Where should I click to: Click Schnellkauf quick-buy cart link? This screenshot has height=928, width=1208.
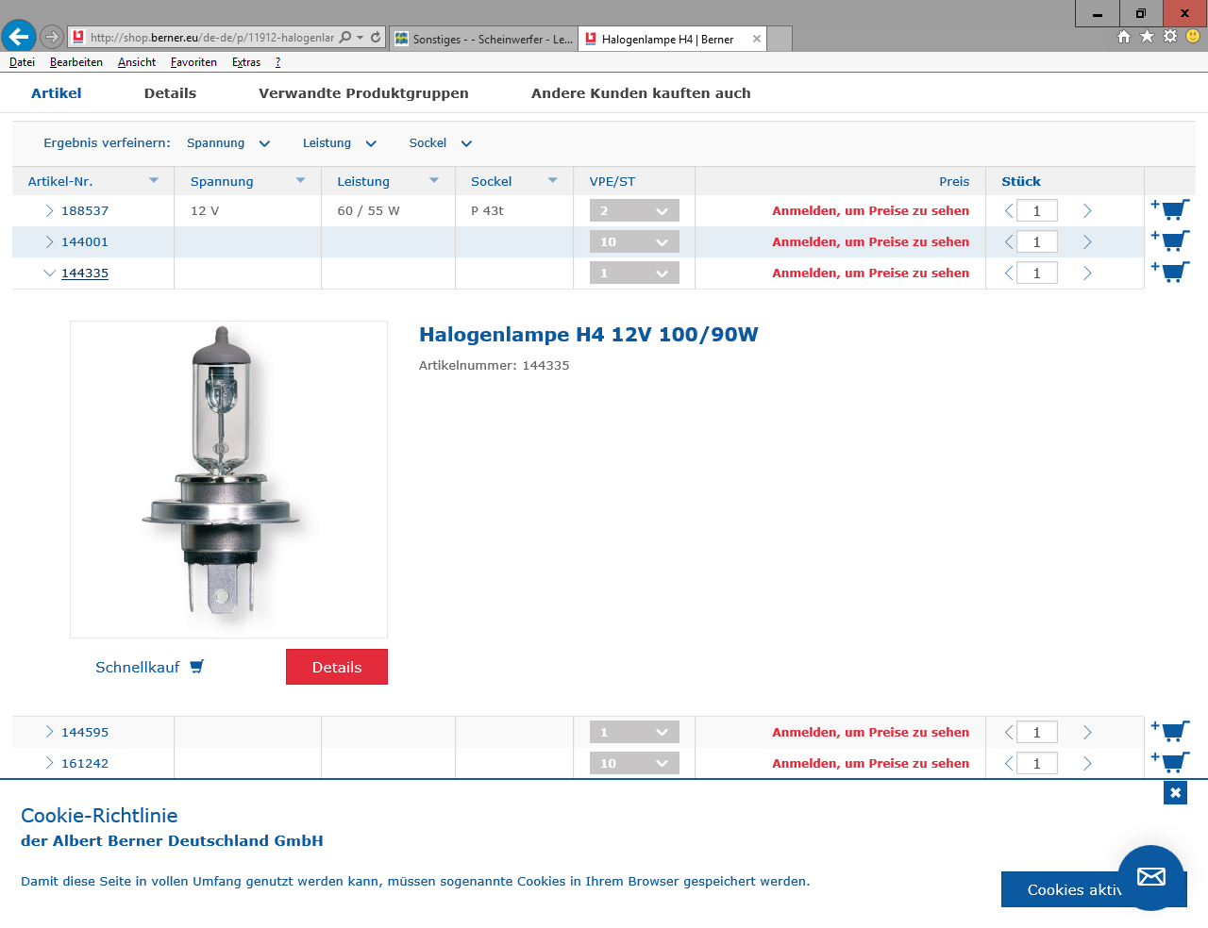click(x=149, y=667)
